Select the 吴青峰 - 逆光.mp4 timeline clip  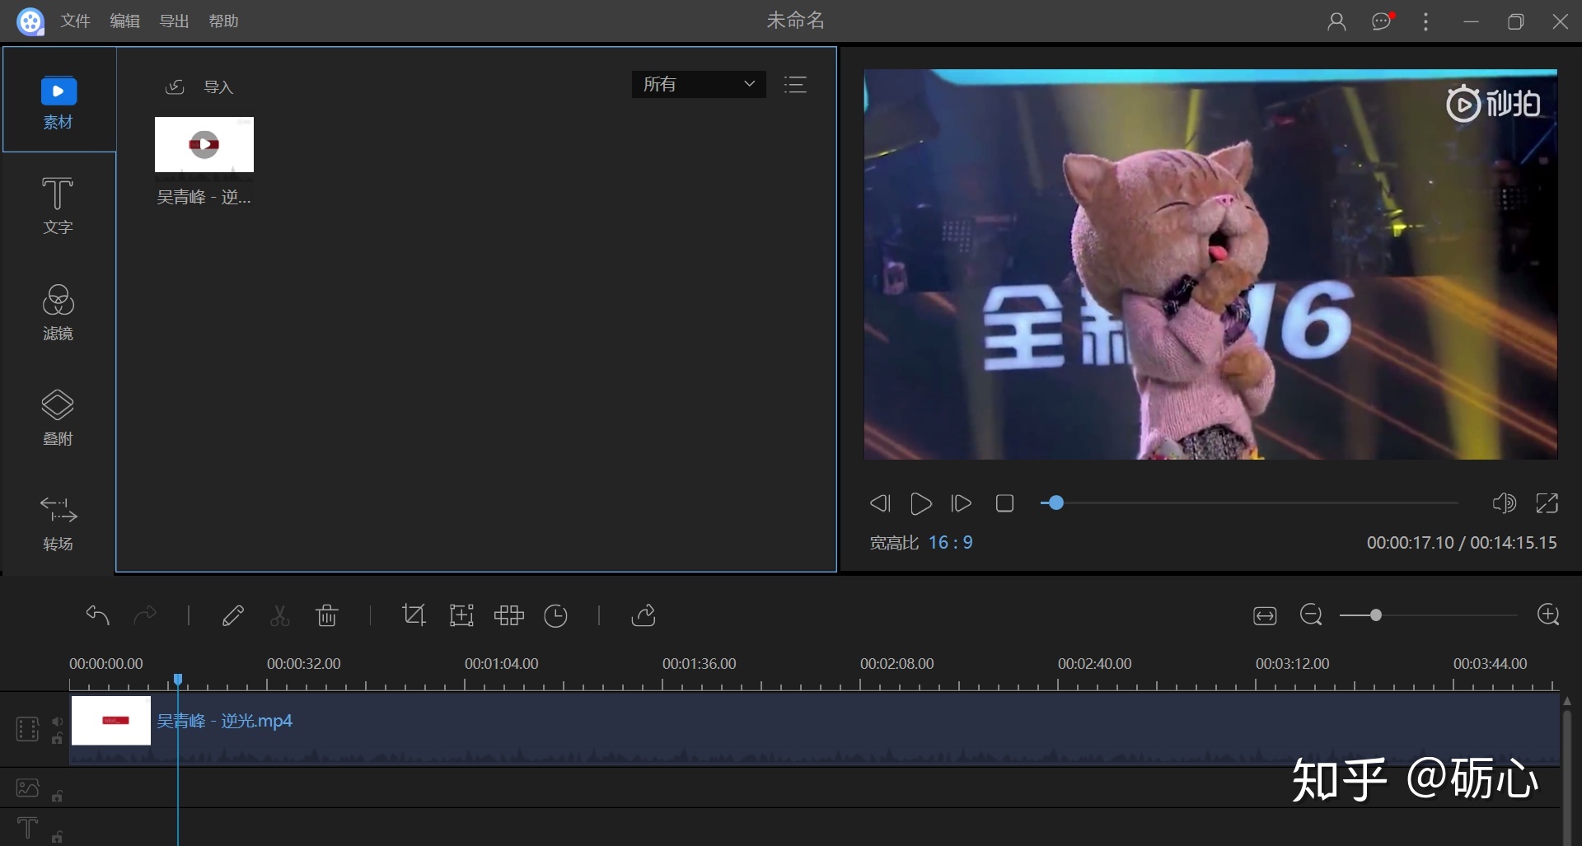pyautogui.click(x=815, y=730)
